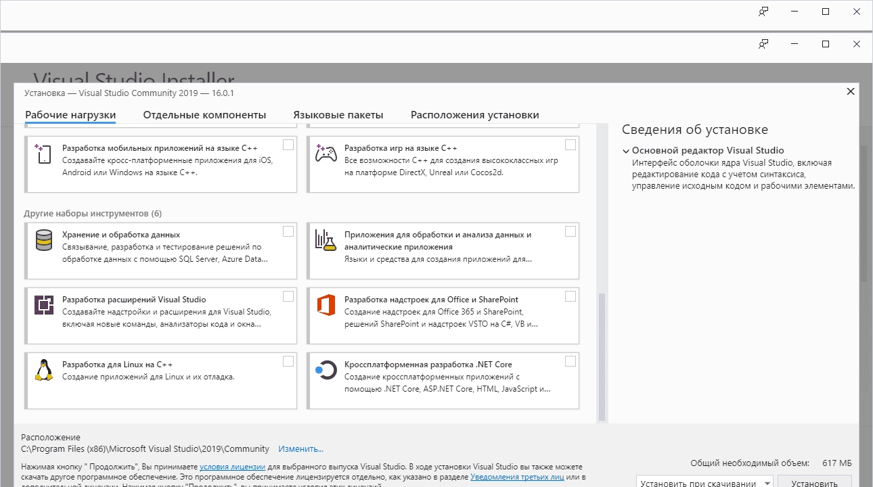
Task: Tick the Хранение и обработка данных checkbox
Action: coord(288,231)
